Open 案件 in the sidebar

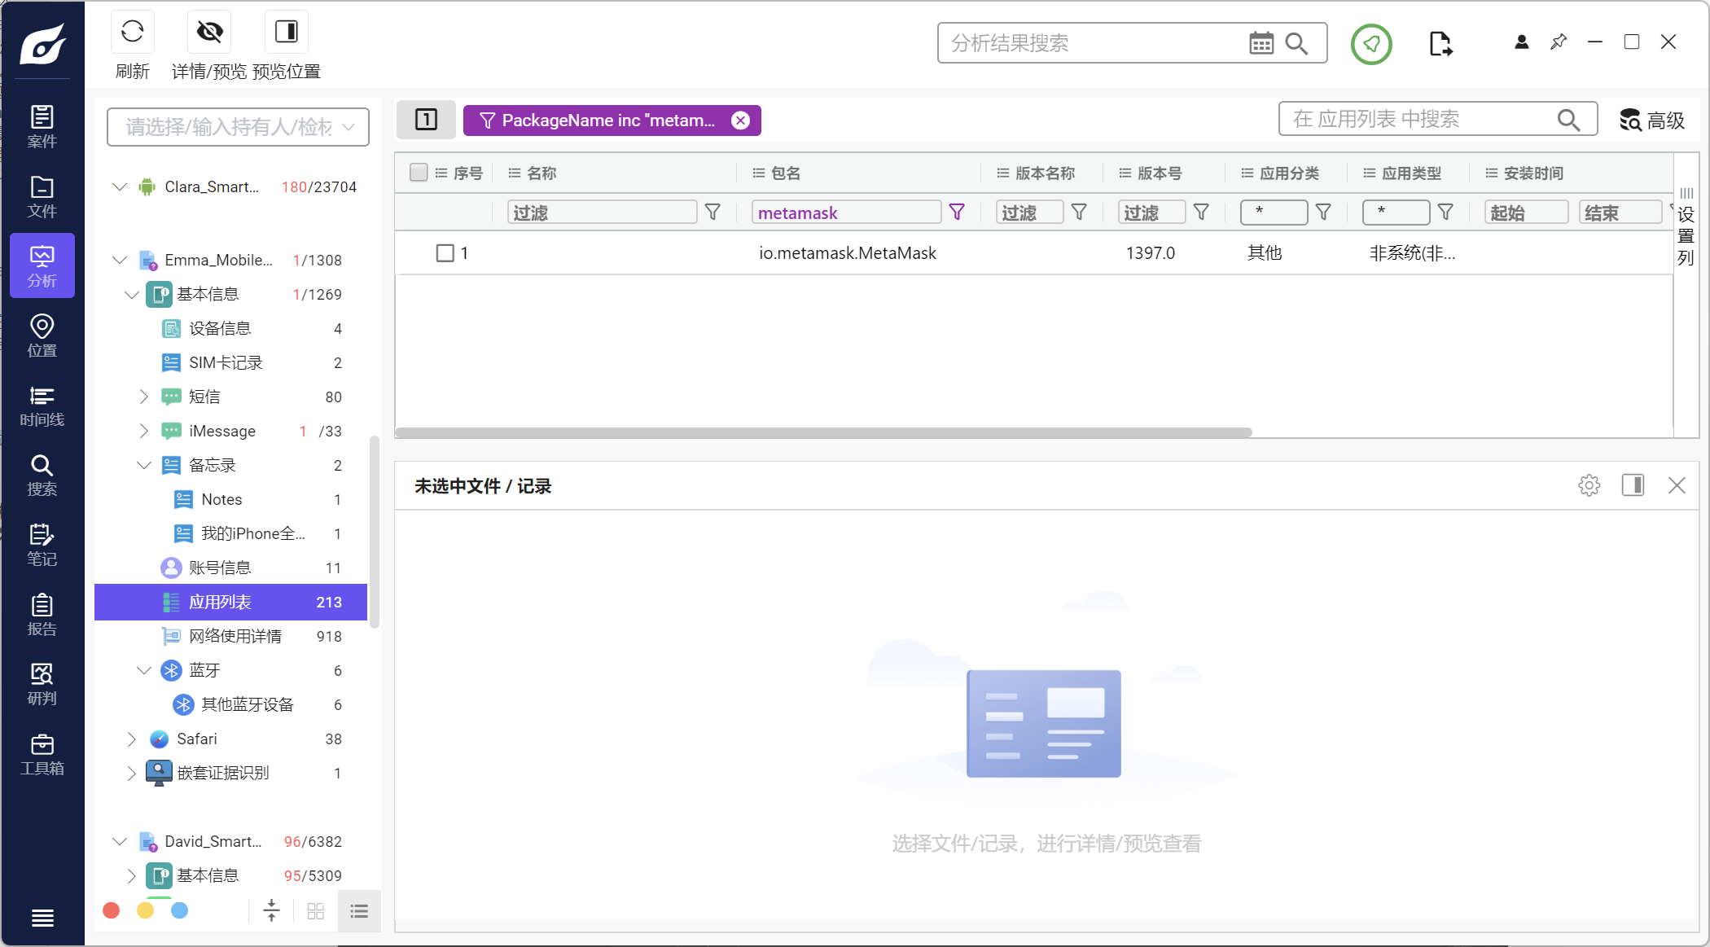point(42,126)
